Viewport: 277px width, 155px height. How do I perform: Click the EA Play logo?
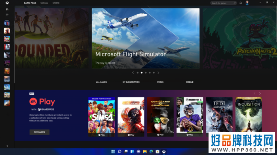42,102
